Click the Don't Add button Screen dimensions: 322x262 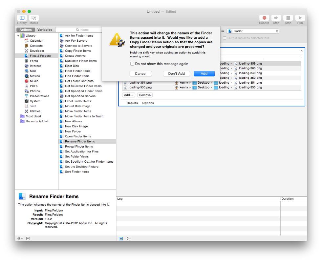click(176, 74)
